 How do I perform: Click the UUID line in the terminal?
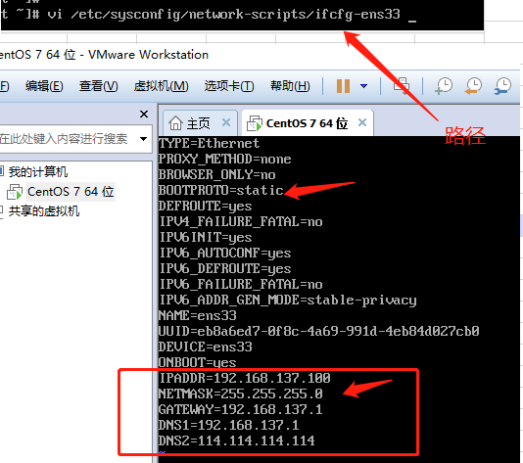319,331
